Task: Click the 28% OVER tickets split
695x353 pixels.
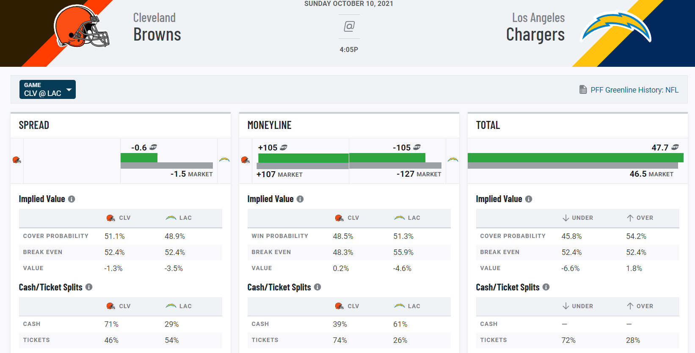Action: point(633,340)
